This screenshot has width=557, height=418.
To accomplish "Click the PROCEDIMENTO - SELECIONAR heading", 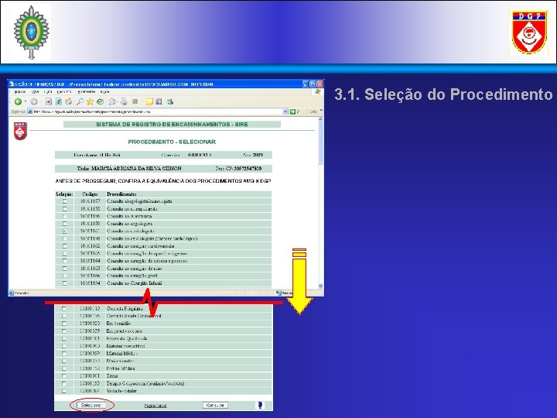I will click(x=172, y=142).
